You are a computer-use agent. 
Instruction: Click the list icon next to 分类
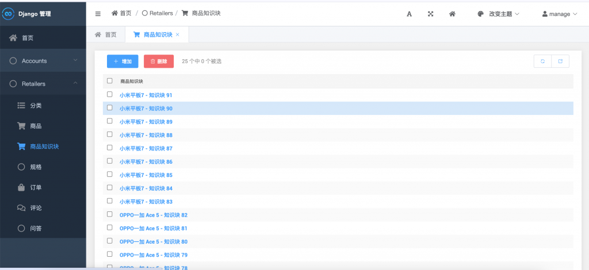pos(21,106)
